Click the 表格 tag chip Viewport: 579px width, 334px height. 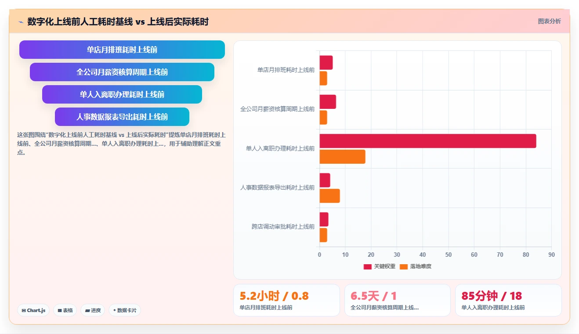[65, 310]
